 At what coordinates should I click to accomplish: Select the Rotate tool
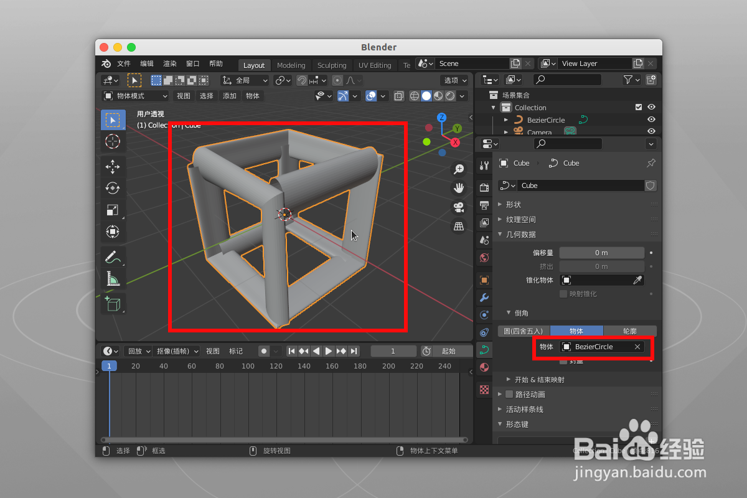(113, 188)
